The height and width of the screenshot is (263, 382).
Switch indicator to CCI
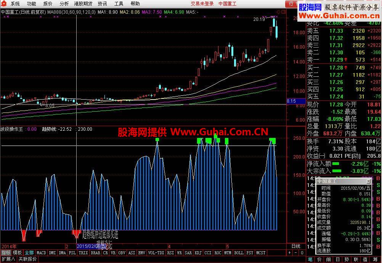click(208, 253)
